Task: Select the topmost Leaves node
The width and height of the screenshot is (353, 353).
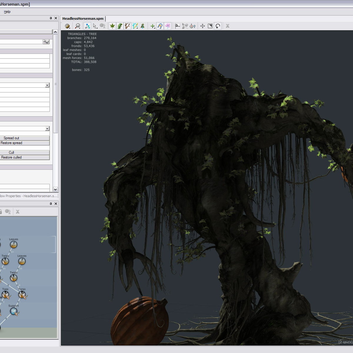Action: [14, 244]
